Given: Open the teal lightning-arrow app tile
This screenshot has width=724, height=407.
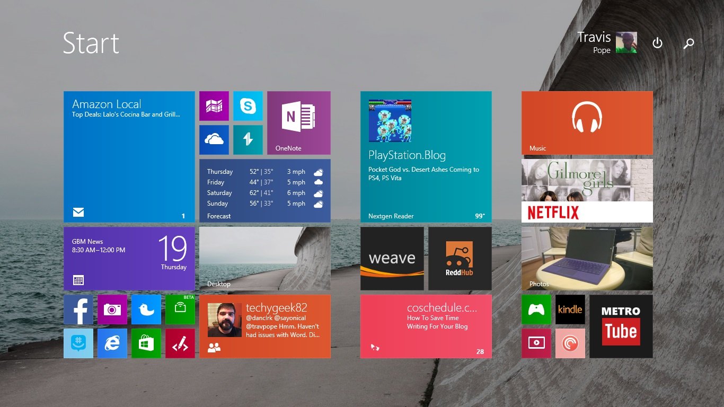Looking at the screenshot, I should point(248,140).
